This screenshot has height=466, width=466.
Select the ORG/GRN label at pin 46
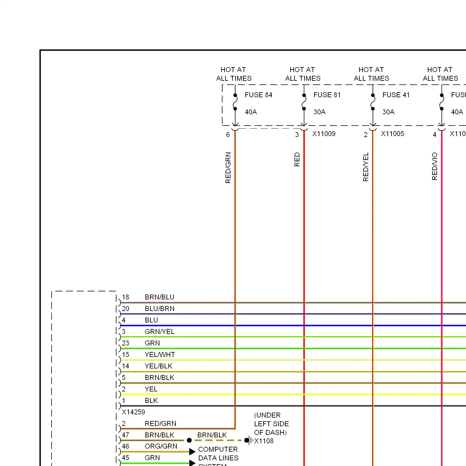(161, 446)
